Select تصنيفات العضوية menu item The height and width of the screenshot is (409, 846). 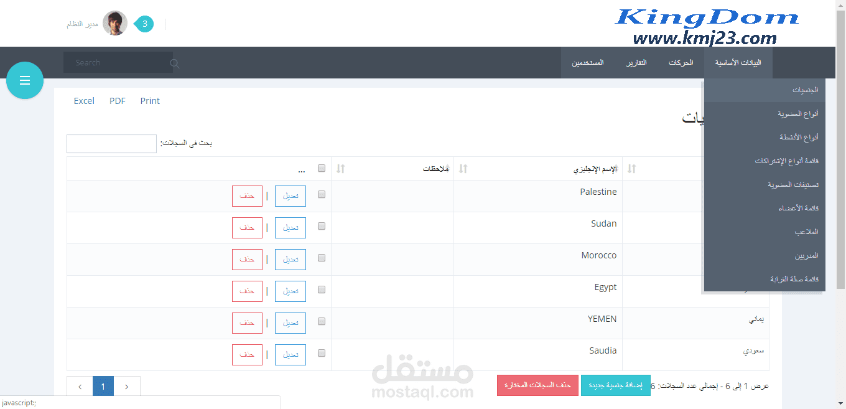point(765,185)
